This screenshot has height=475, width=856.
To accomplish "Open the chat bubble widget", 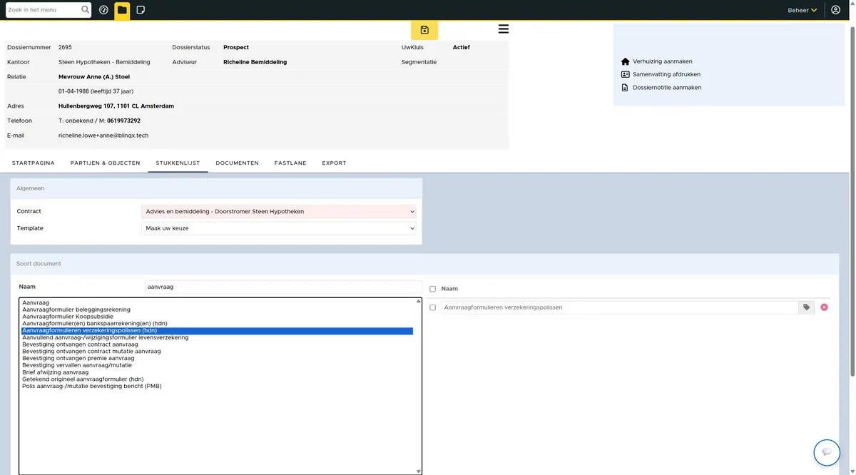I will tap(827, 452).
